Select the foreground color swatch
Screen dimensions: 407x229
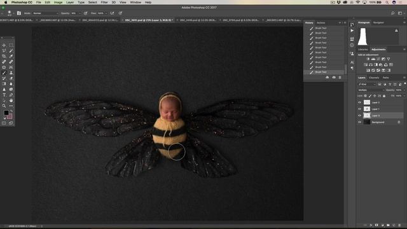[6, 113]
